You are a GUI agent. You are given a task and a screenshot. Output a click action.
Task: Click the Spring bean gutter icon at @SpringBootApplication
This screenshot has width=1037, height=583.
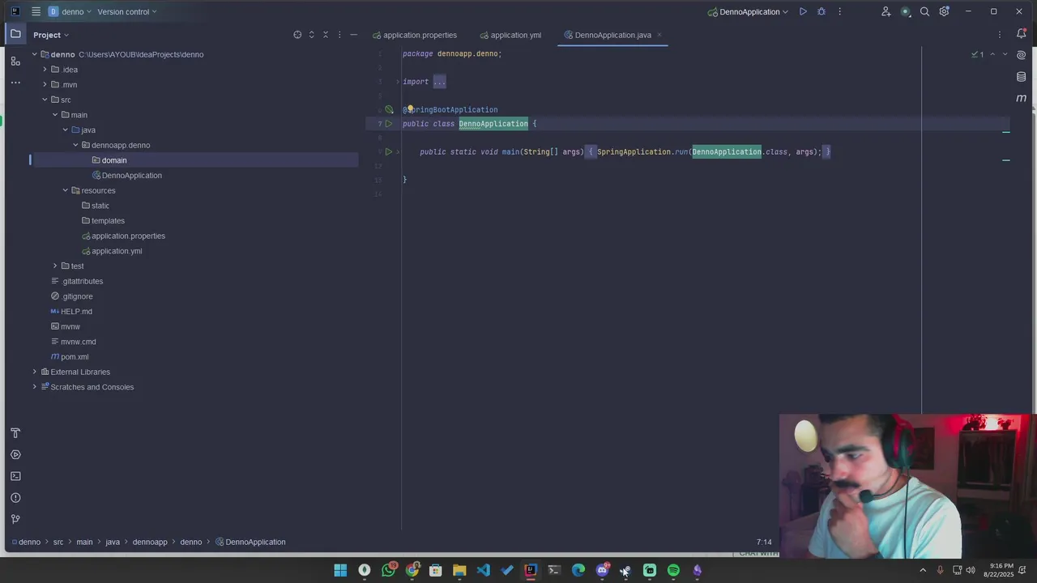point(389,109)
